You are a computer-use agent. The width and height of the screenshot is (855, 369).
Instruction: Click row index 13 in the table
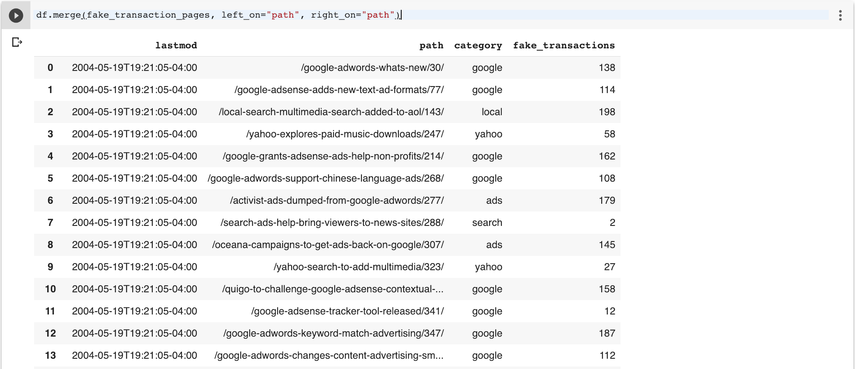click(50, 355)
